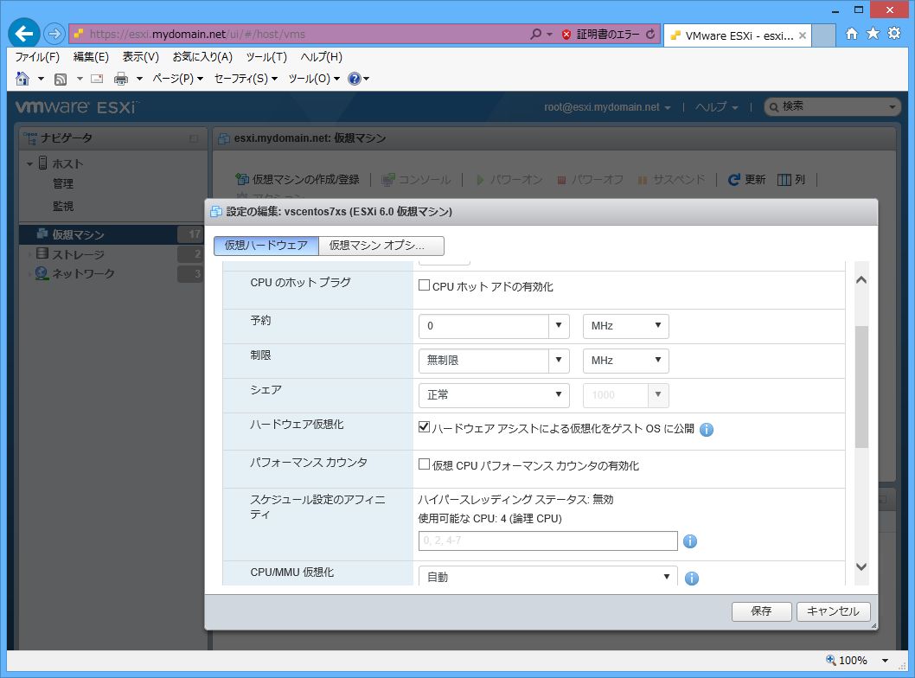Open the reservation (予約) value dropdown
The width and height of the screenshot is (915, 678).
[x=559, y=325]
